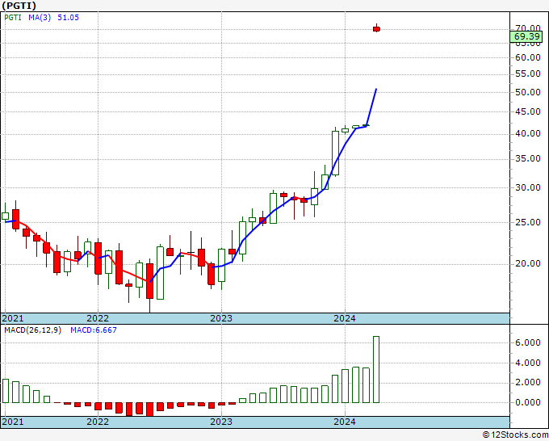Select the PGTI legend label
Viewport: 549px width, 441px height.
point(13,18)
